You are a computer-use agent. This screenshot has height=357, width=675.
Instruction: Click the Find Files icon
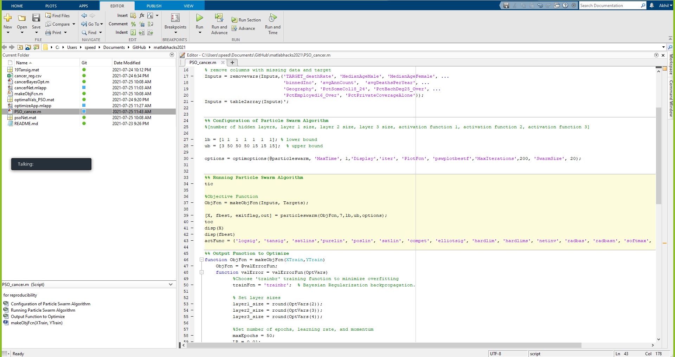(x=48, y=15)
